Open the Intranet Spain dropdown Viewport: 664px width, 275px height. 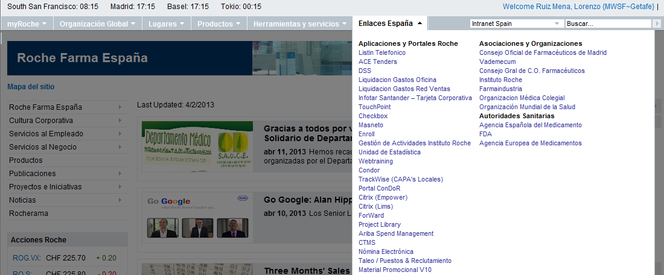(x=516, y=24)
